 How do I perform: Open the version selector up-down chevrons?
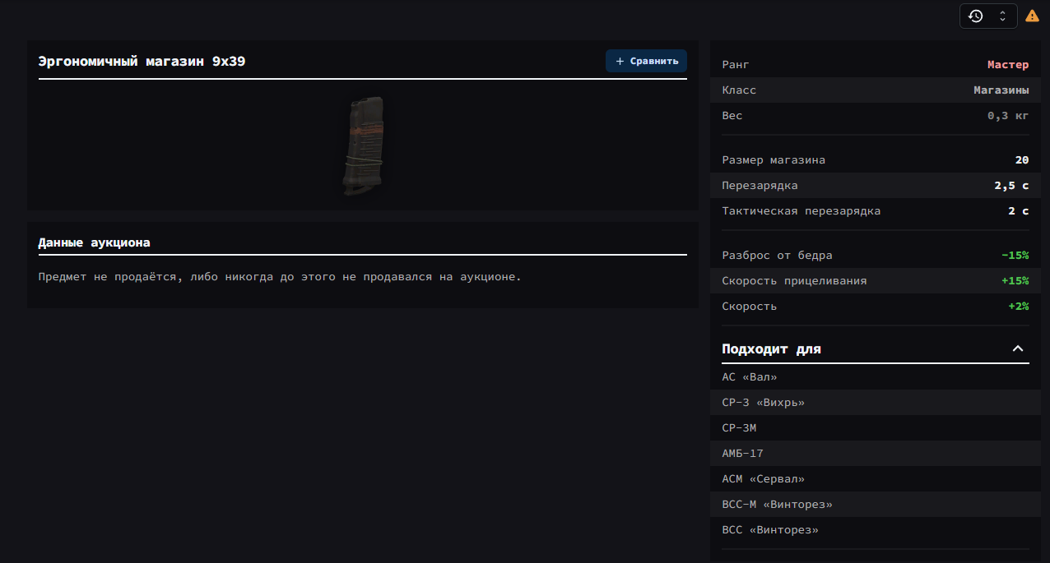[x=1002, y=16]
